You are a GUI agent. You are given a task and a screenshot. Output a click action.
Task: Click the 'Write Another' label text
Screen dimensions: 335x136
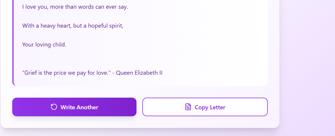coord(79,107)
